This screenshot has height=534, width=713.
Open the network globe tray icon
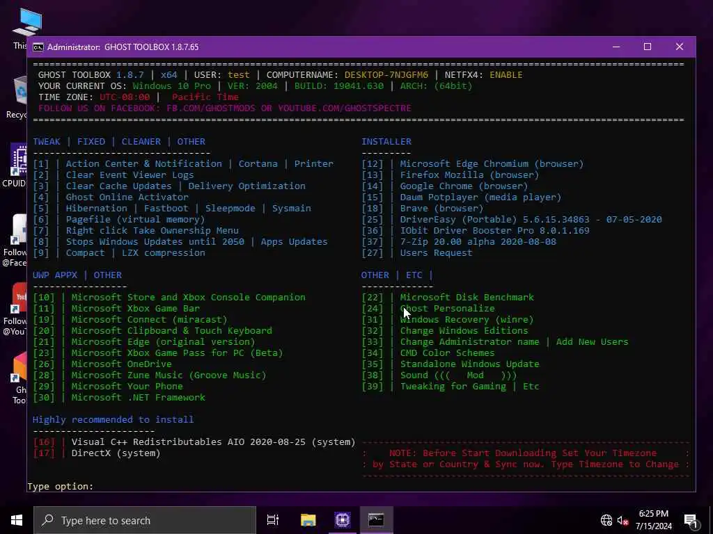click(606, 520)
